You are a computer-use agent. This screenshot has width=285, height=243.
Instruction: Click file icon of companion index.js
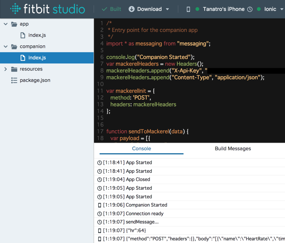(x=23, y=58)
